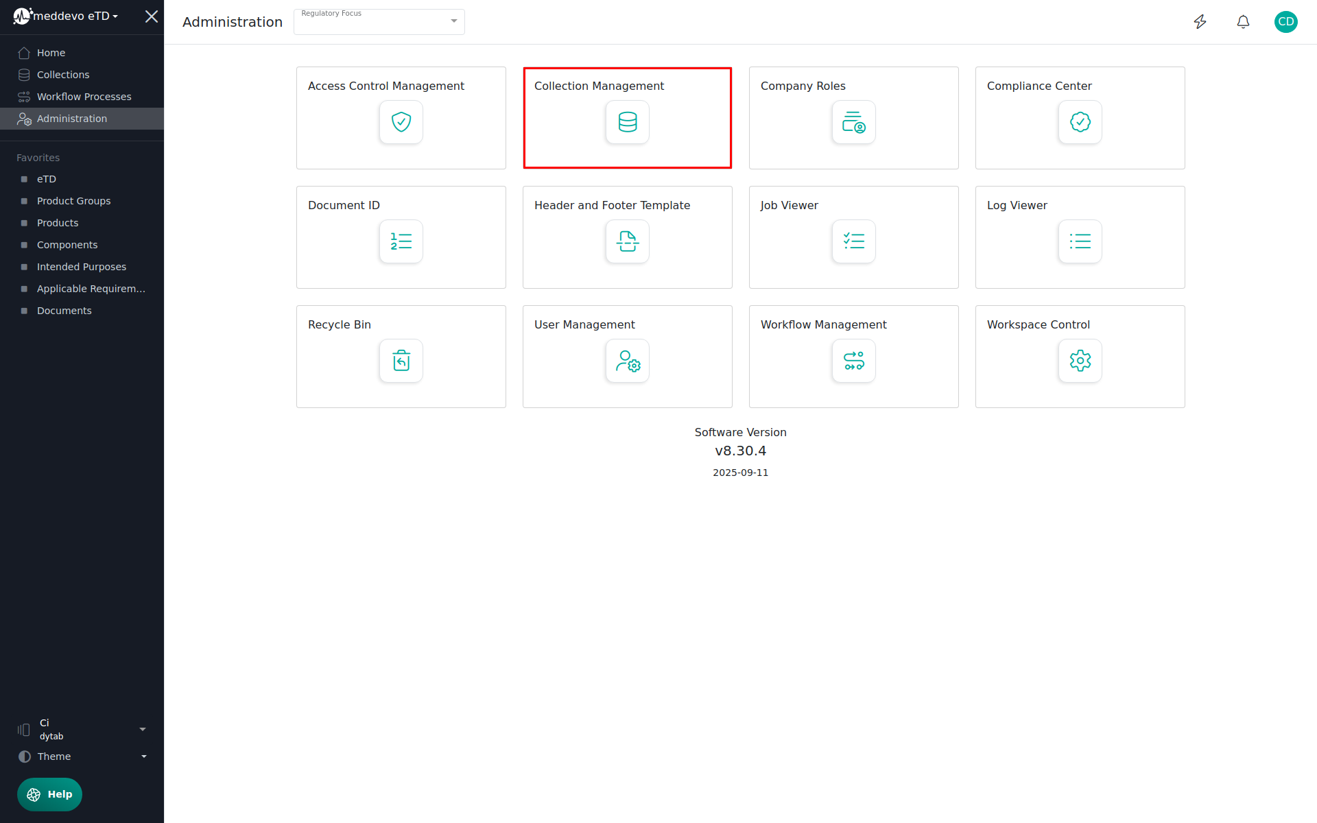This screenshot has height=823, width=1317.
Task: Open Workflow Management icon
Action: point(853,361)
